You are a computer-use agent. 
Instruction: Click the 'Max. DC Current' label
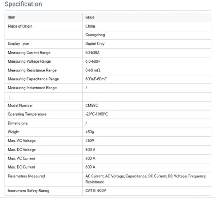pyautogui.click(x=22, y=167)
